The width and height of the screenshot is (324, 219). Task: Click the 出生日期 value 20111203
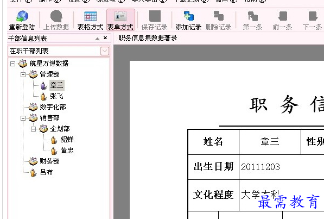pos(261,167)
